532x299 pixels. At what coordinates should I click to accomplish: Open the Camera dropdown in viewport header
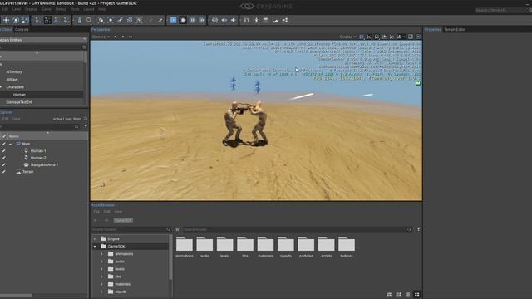pos(101,37)
